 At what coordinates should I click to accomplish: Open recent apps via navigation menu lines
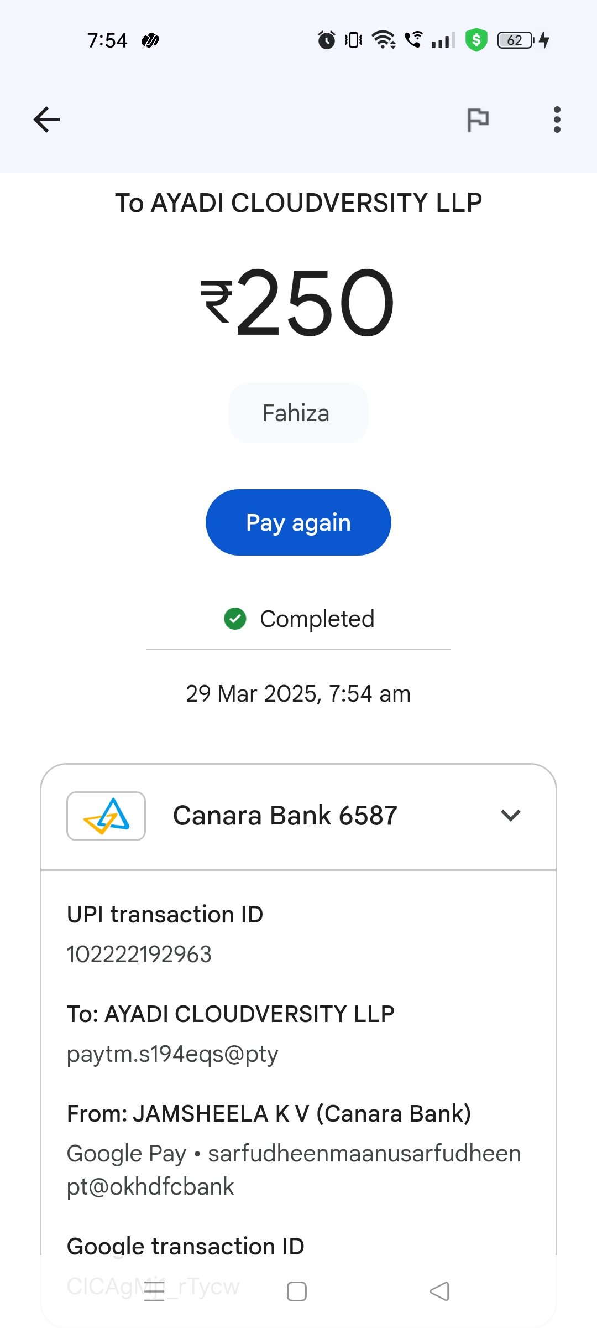coord(154,1291)
